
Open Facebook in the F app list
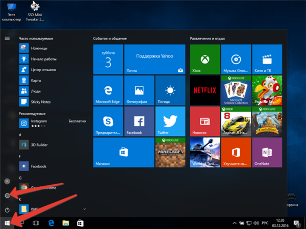[x=53, y=166]
